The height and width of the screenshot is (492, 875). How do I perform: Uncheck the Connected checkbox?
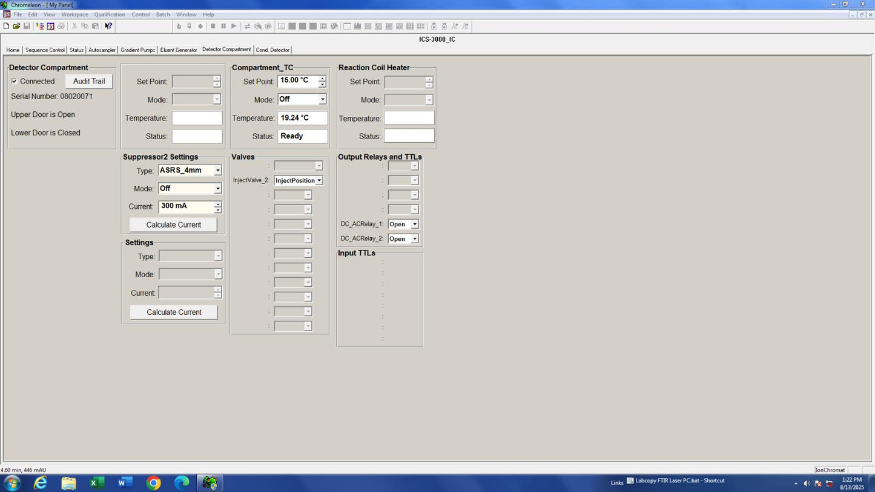pos(15,81)
